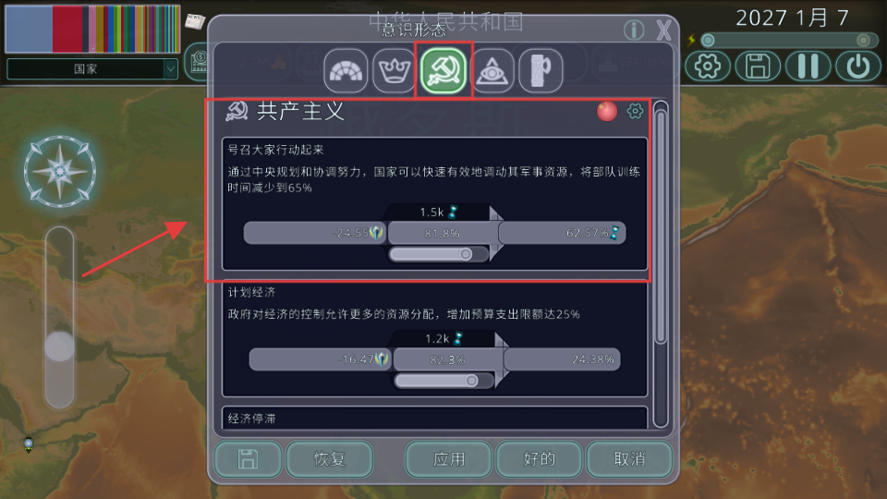
Task: Adjust the 号召大家行动起来 policy slider
Action: click(x=438, y=254)
